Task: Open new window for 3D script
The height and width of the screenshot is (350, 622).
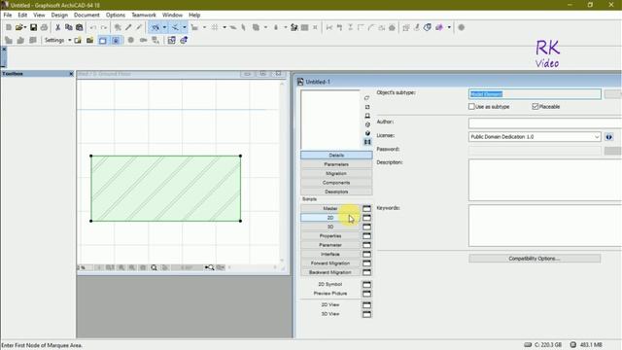Action: tap(366, 227)
